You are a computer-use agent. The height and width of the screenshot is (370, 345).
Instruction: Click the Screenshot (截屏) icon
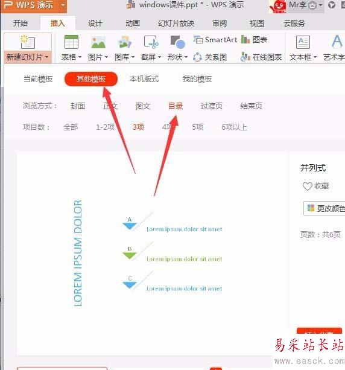pyautogui.click(x=151, y=42)
